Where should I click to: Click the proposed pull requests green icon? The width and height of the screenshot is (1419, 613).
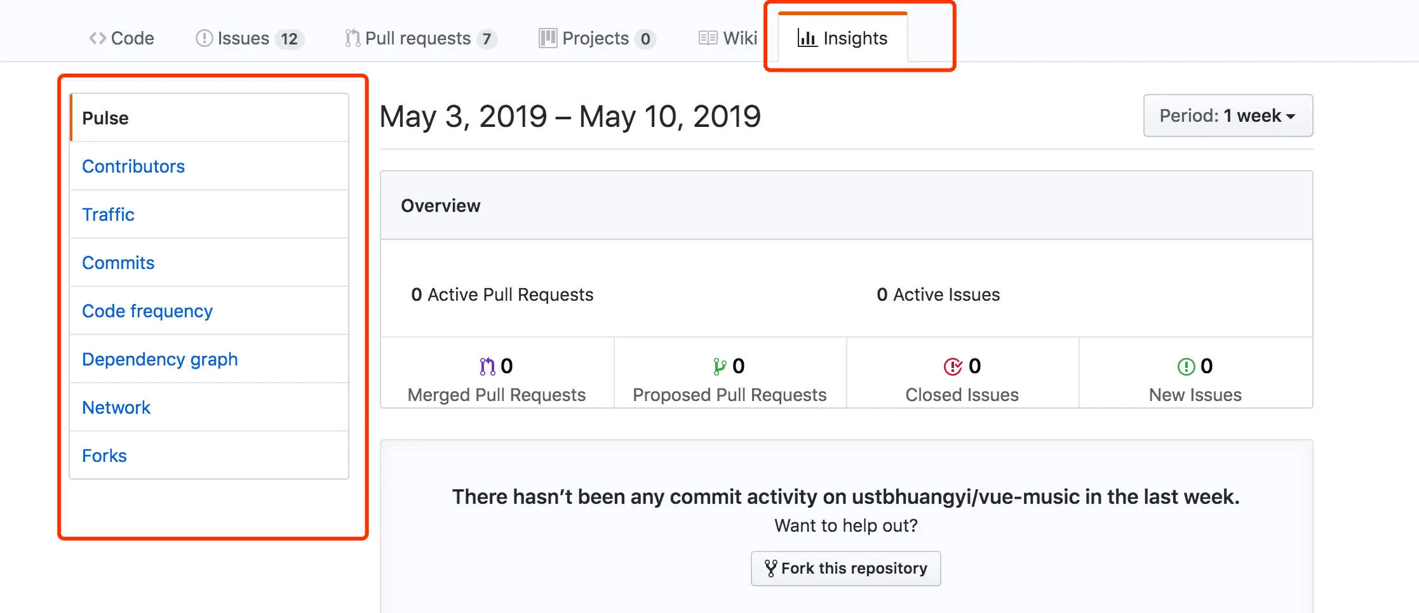(720, 366)
